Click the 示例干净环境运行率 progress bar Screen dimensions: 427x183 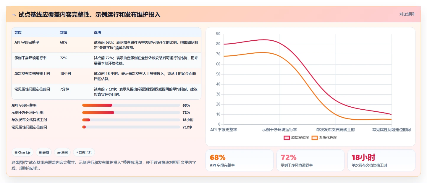coord(131,113)
